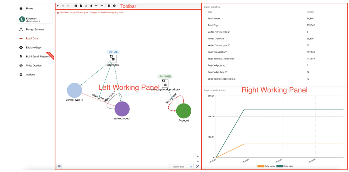Fit graph to view using center icon
Viewport: 349px width, 172px height.
click(198, 167)
